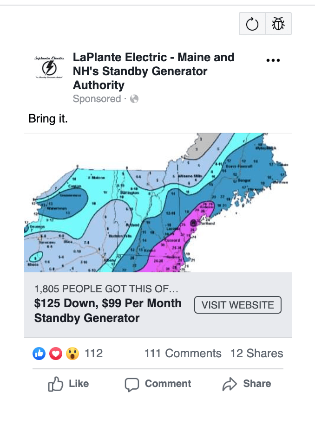This screenshot has height=438, width=315.
Task: Click the Sponsored label
Action: (x=97, y=99)
